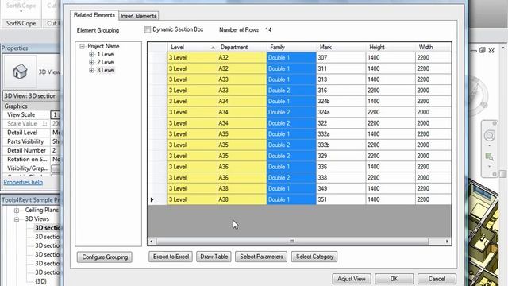Select the Mark cell 338
This screenshot has height=286, width=508.
click(x=341, y=178)
